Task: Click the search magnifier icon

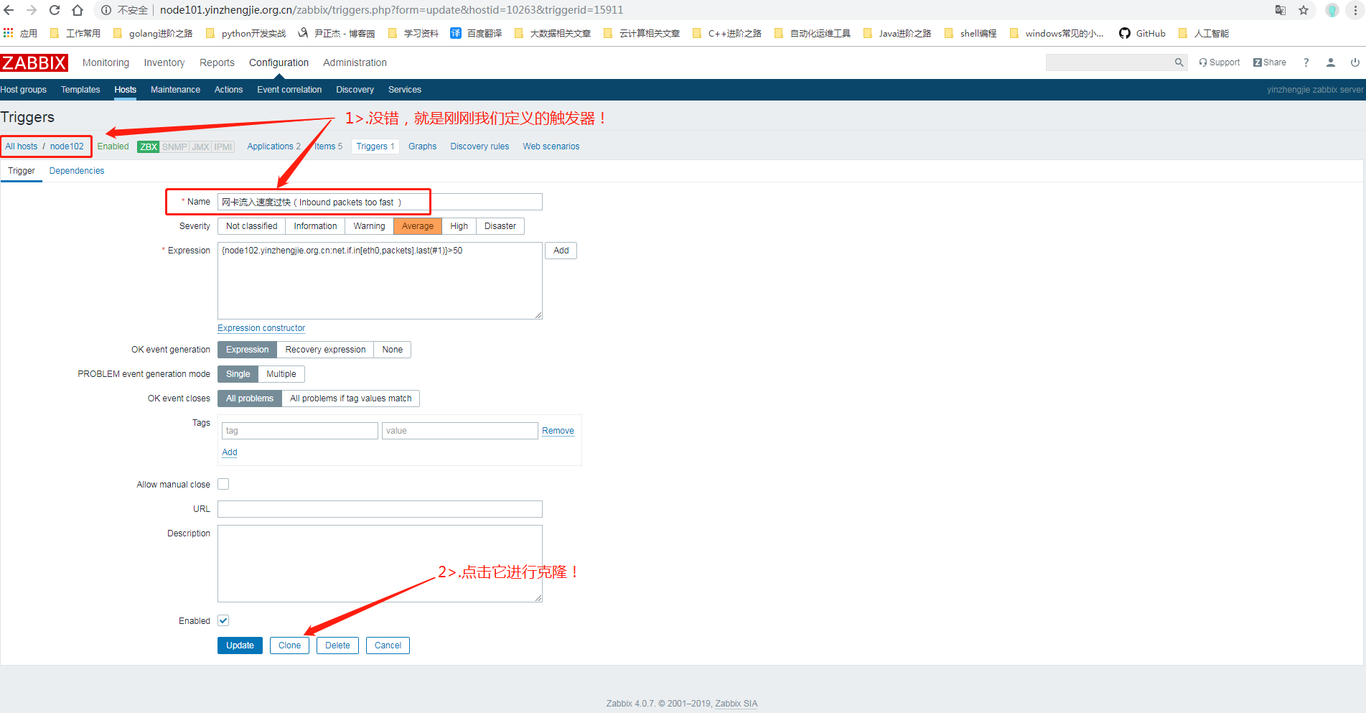Action: 1179,62
